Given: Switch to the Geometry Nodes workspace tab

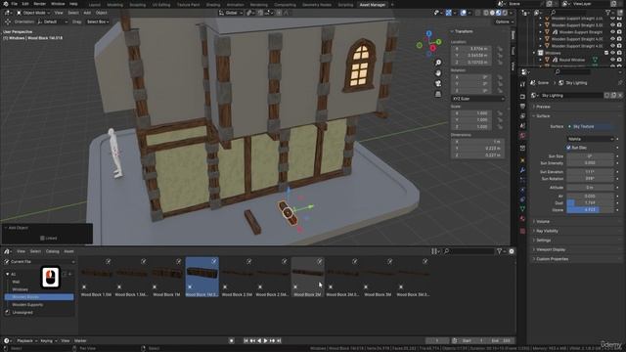Looking at the screenshot, I should tap(317, 5).
